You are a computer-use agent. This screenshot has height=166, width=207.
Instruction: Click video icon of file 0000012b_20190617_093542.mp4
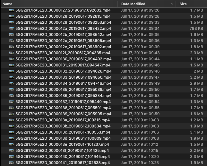(x=12, y=35)
